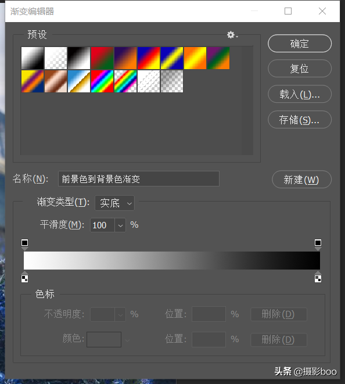Select the left opacity stop above gradient bar
Image resolution: width=345 pixels, height=384 pixels.
point(25,245)
